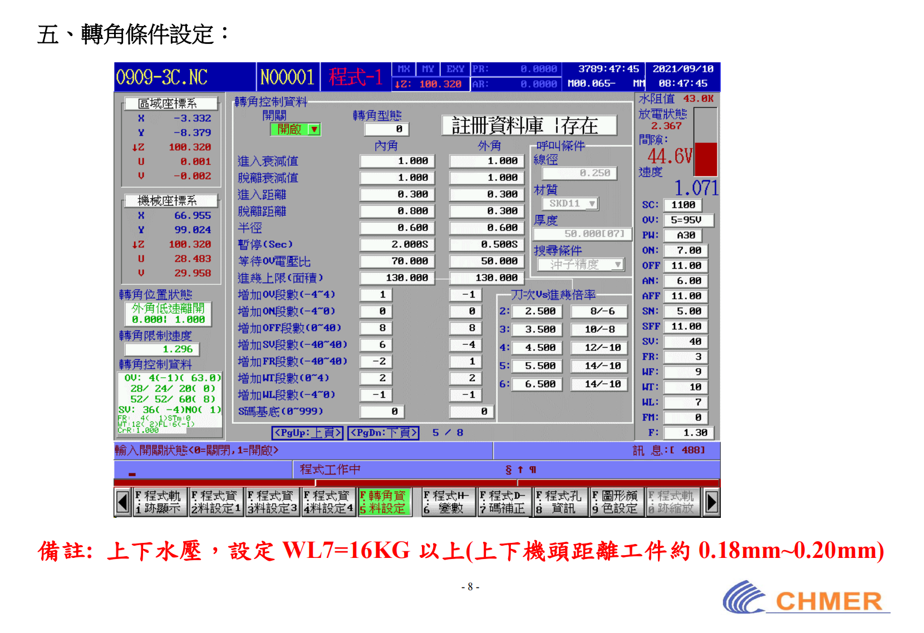Click the 內角 半徑 0.600 field
Screen dimensions: 924x633
coord(397,228)
